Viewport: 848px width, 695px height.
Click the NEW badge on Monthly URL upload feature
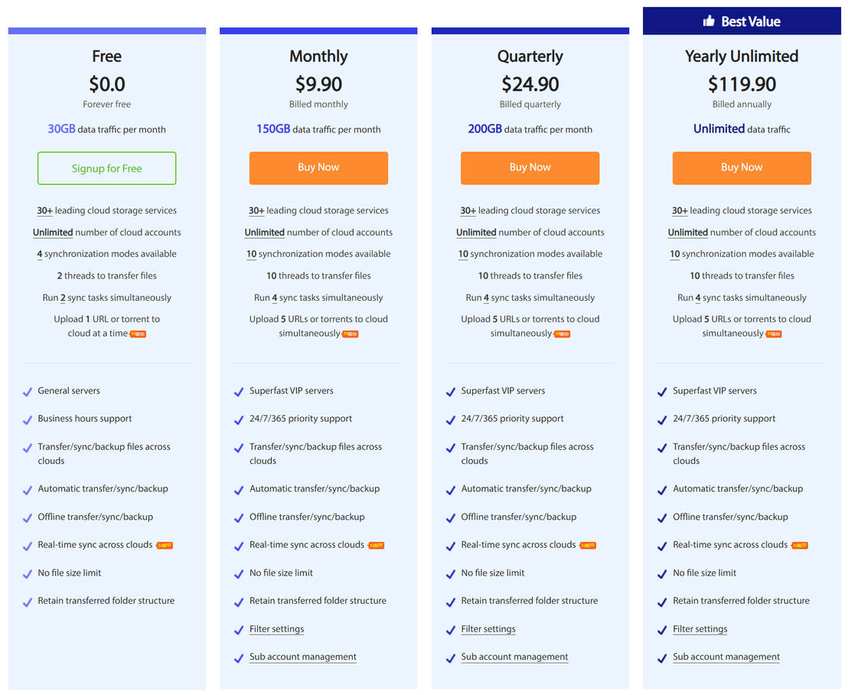(x=351, y=334)
